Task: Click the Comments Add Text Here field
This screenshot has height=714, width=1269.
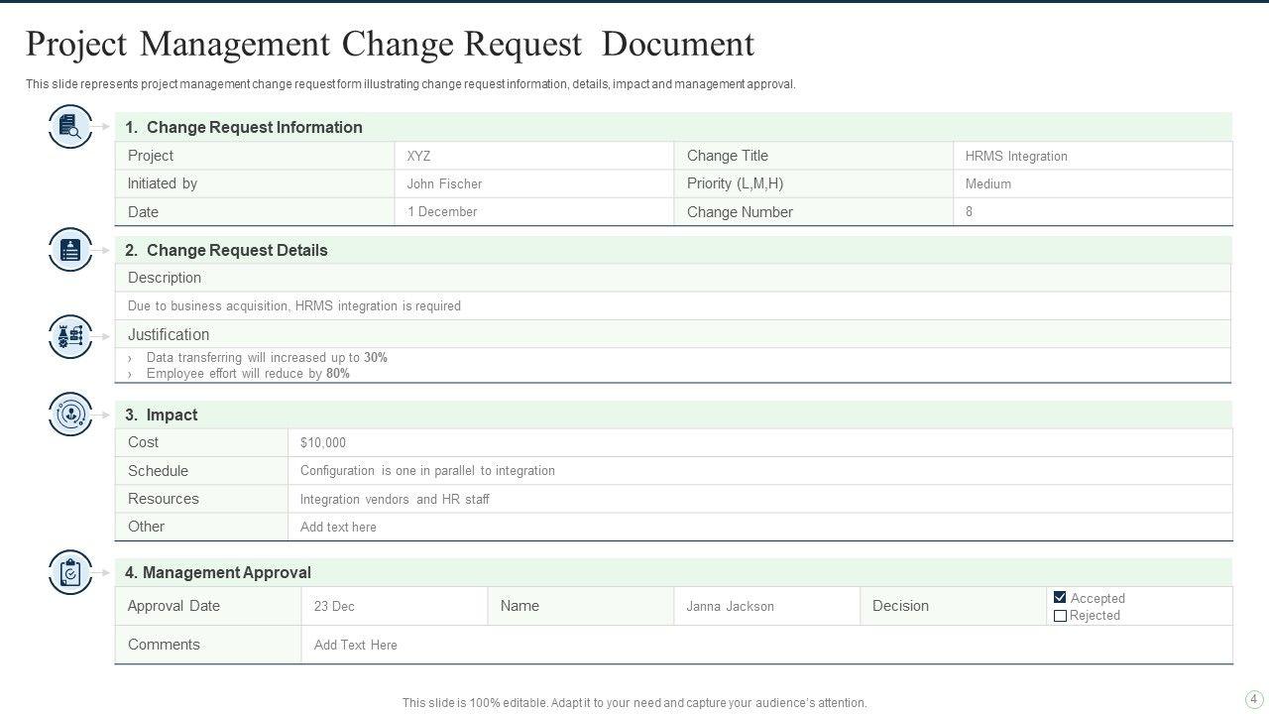Action: 355,645
